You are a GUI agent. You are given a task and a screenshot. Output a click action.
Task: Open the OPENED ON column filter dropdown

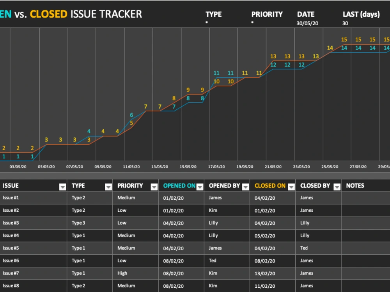coord(200,187)
